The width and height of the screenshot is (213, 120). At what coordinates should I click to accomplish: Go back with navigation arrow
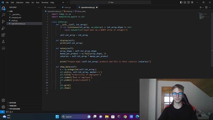click(63, 2)
